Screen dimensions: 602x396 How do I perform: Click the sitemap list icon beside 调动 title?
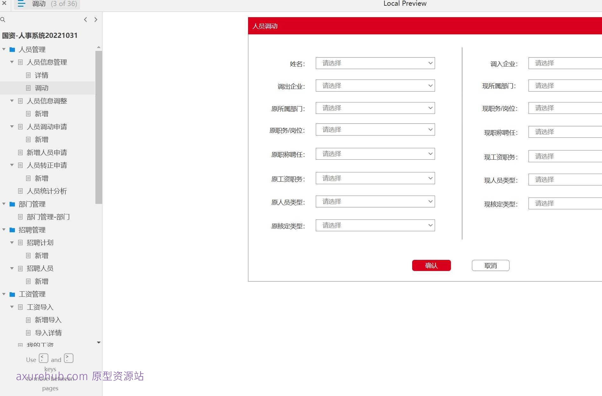point(21,4)
